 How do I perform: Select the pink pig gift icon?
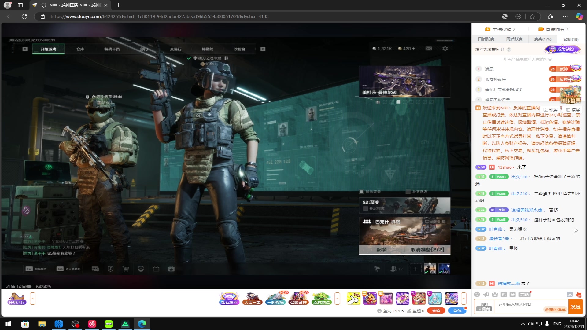pyautogui.click(x=386, y=299)
